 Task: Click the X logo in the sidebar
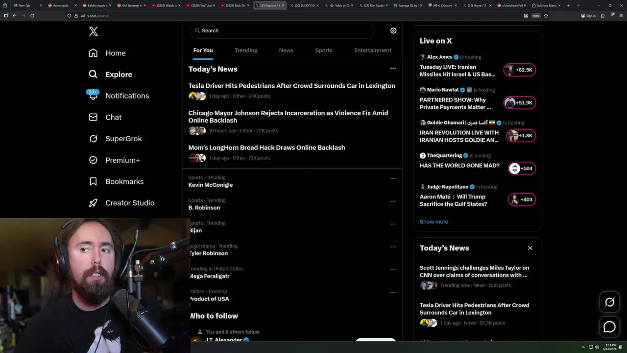[94, 31]
